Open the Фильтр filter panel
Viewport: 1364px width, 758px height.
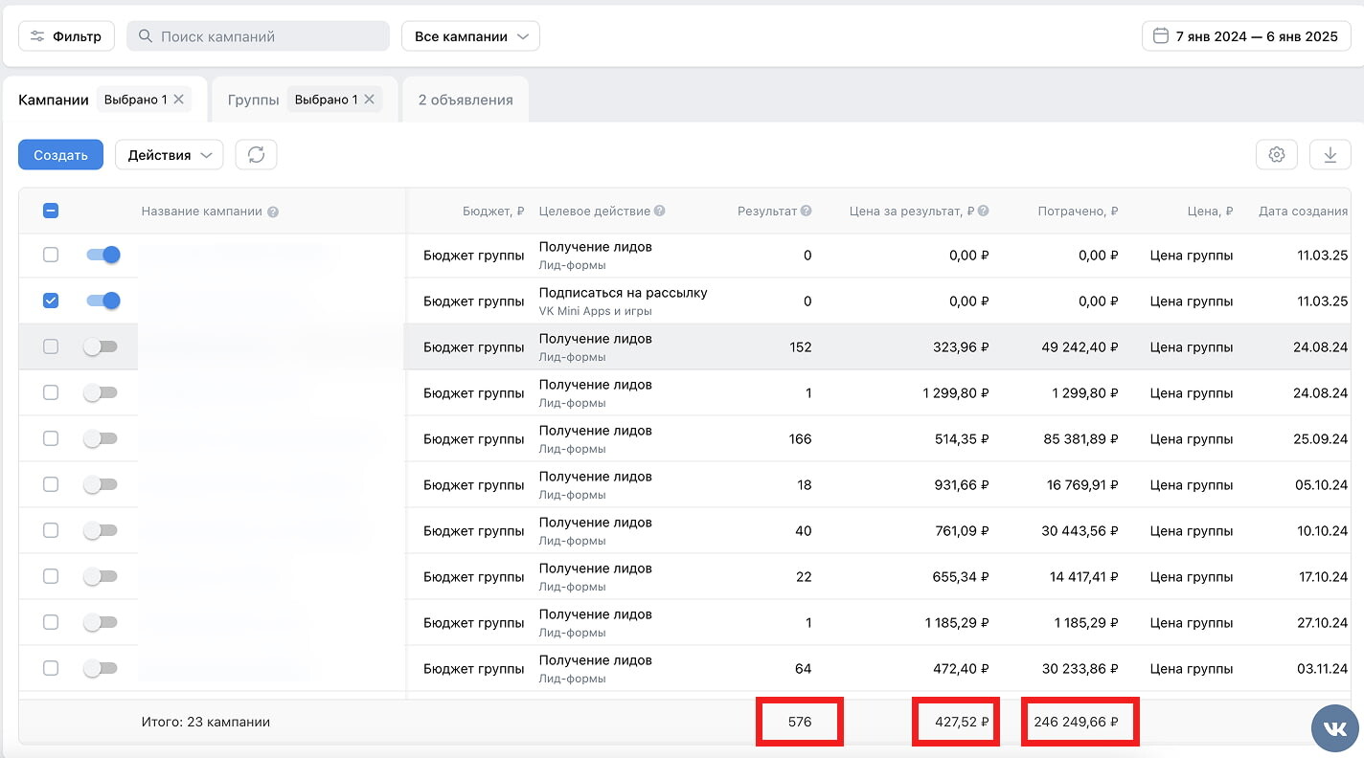click(66, 36)
